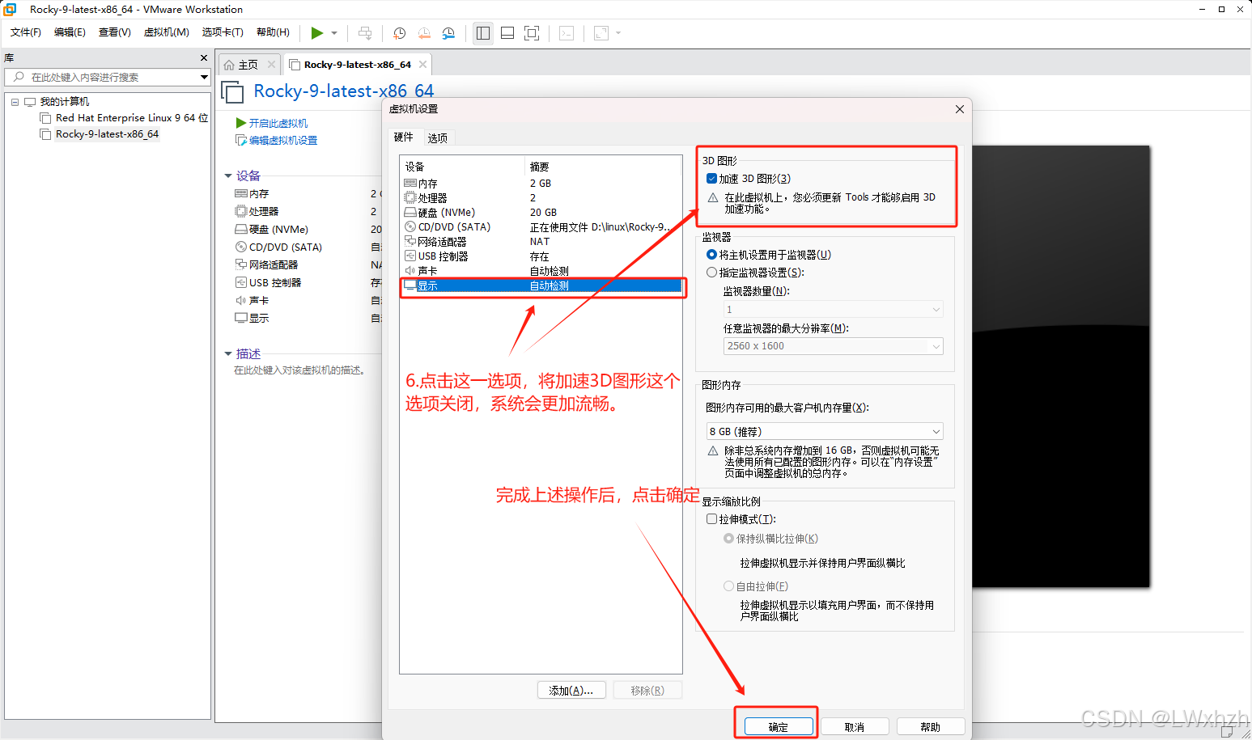
Task: Open the 选项卡(T) menu
Action: (223, 32)
